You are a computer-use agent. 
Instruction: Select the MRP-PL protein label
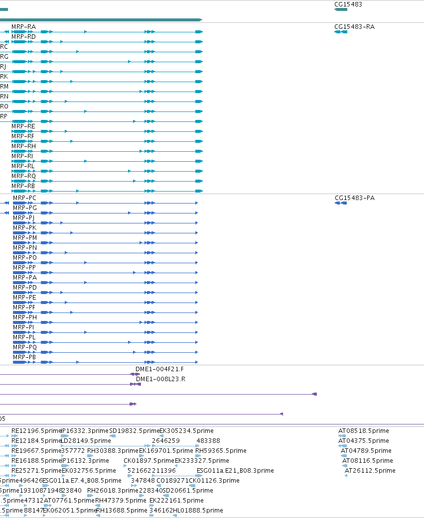coord(24,337)
